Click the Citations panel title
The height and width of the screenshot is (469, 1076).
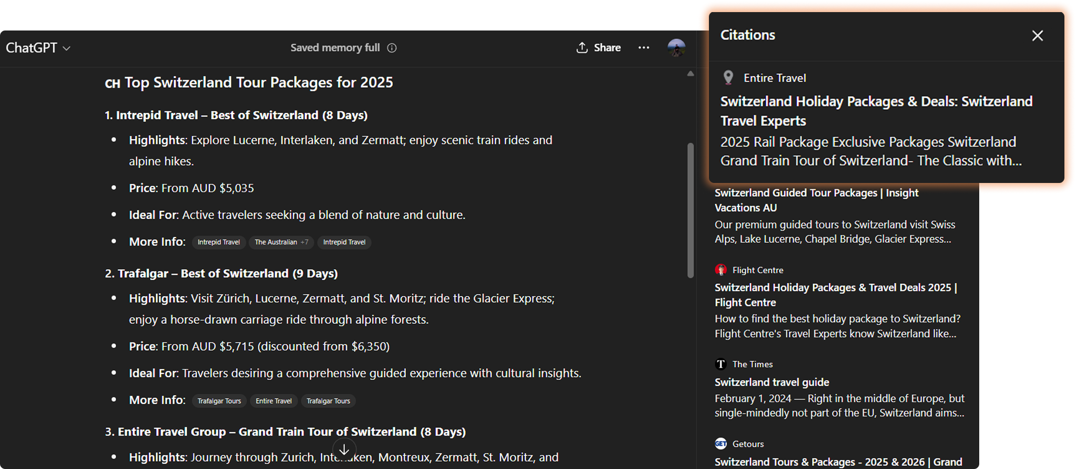pyautogui.click(x=747, y=35)
